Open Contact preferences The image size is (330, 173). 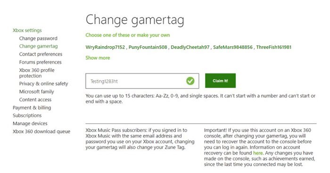[x=41, y=54]
